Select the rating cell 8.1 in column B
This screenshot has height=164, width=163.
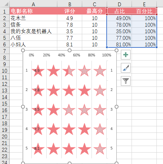70,44
